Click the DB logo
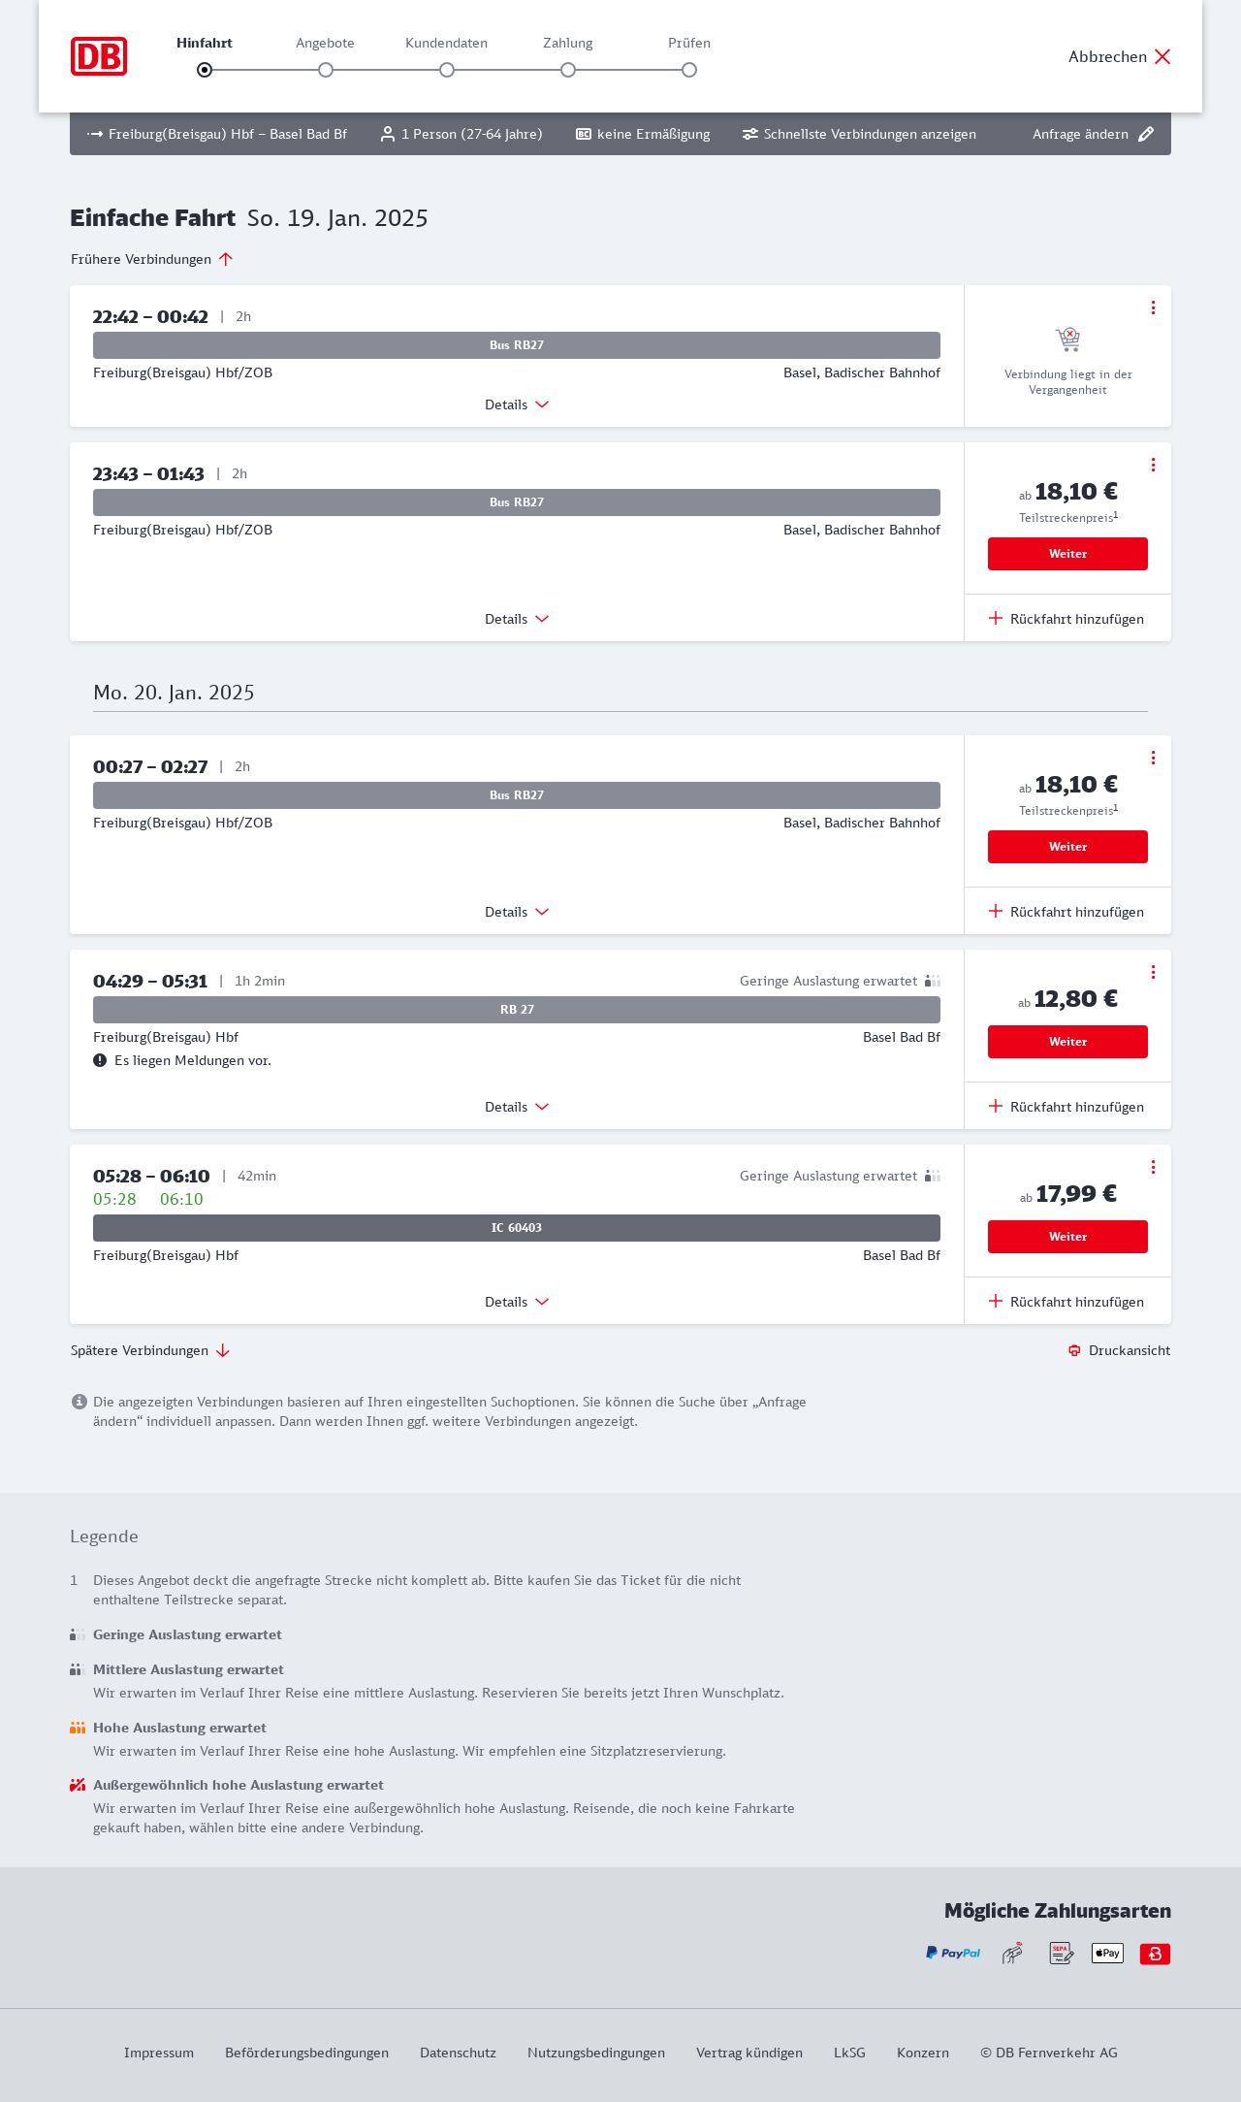This screenshot has width=1241, height=2102. (x=99, y=56)
